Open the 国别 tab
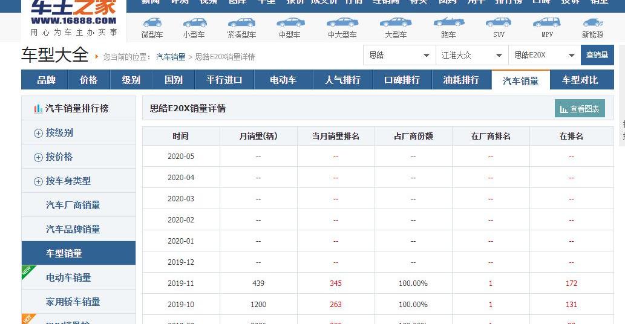 (x=174, y=80)
